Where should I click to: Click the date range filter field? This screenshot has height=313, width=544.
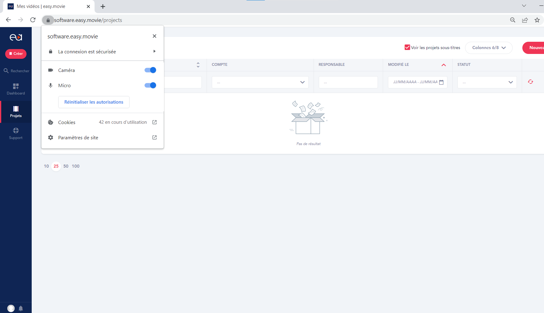418,82
